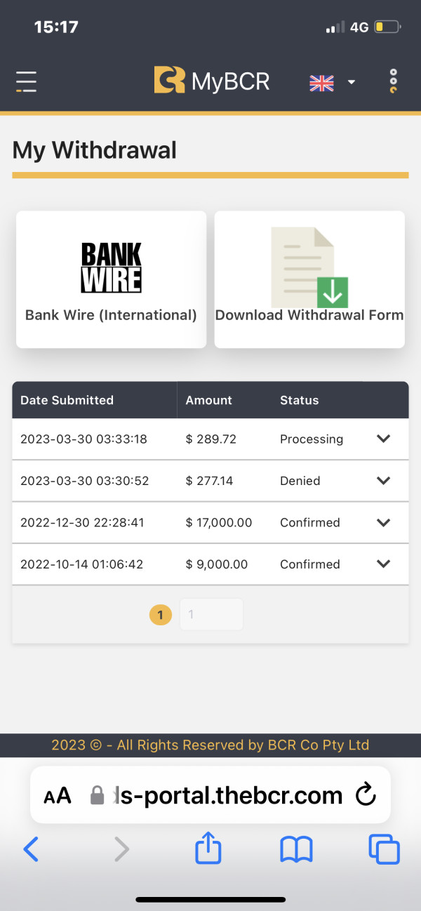Tap the Safari back arrow
This screenshot has height=911, width=421.
(x=31, y=850)
